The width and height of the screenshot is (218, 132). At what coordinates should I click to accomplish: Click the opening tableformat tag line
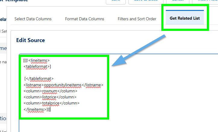pyautogui.click(x=37, y=66)
